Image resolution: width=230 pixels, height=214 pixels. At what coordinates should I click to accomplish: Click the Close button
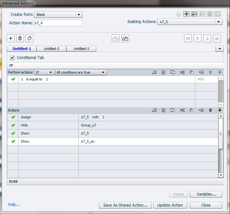[206, 205]
